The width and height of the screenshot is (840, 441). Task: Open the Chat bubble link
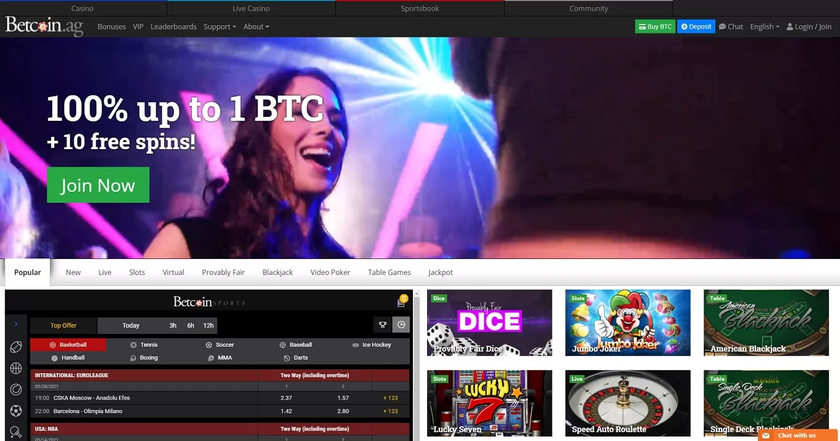click(731, 26)
